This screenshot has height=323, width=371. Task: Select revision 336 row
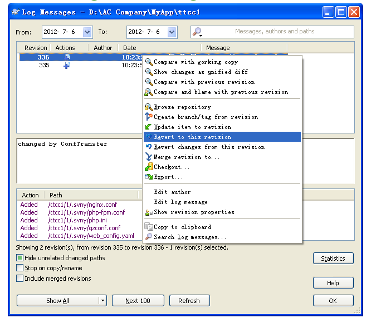tap(81, 57)
